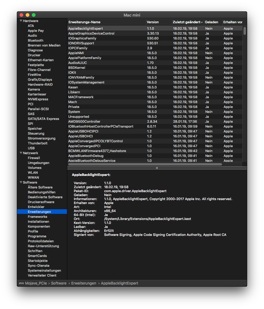This screenshot has width=264, height=309.
Task: Click the Mojave_PCIe computer icon in path bar
Action: pos(21,283)
